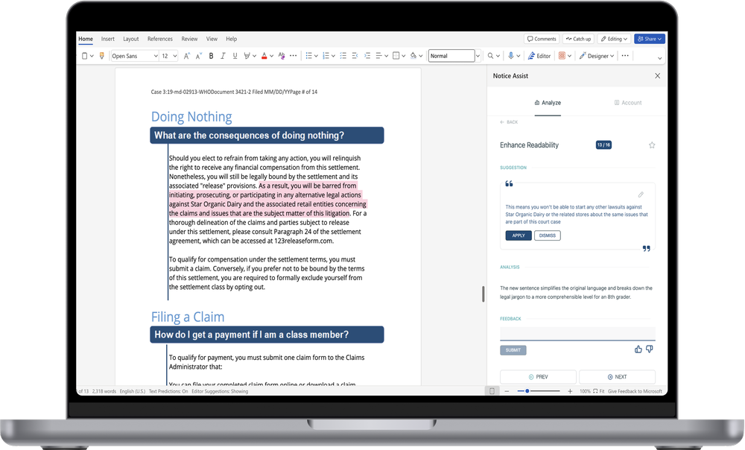Activate the Format Painter brush
This screenshot has height=450, width=745.
click(101, 56)
